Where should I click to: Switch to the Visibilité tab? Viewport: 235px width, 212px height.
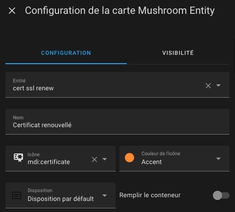click(x=178, y=53)
